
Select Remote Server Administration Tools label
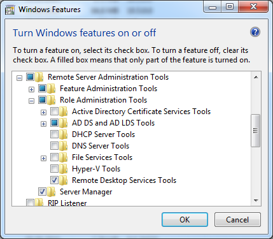coord(108,77)
